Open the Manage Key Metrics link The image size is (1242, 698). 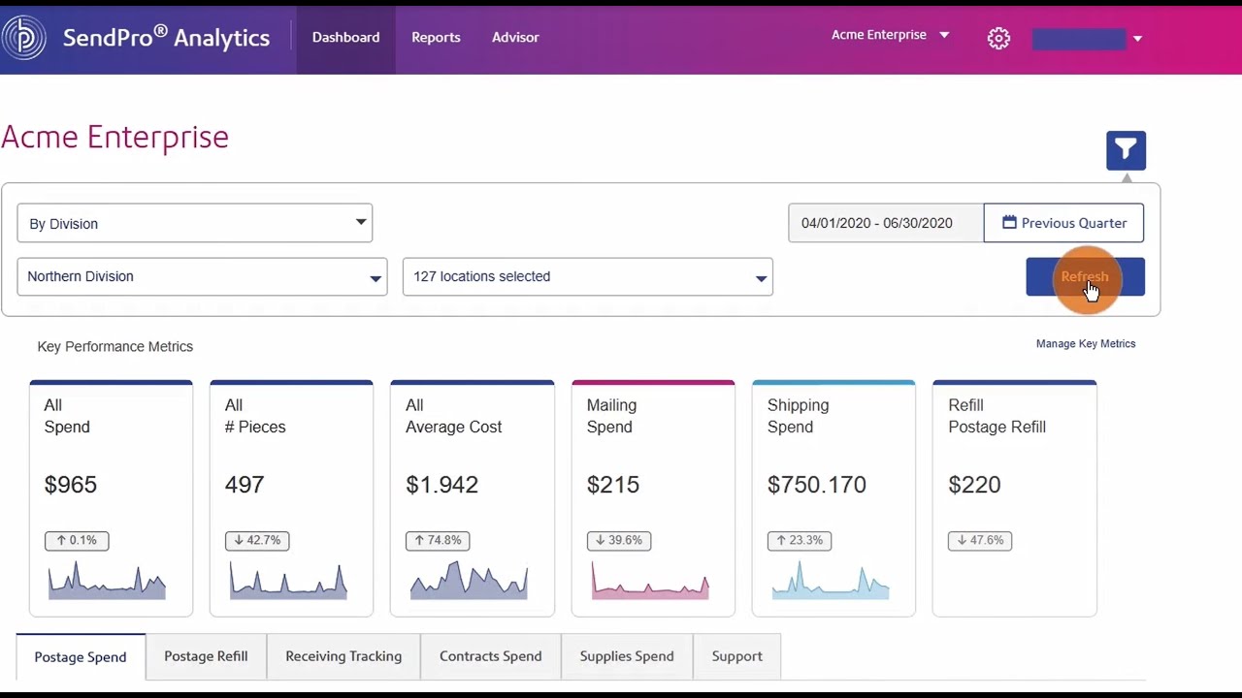(1086, 343)
